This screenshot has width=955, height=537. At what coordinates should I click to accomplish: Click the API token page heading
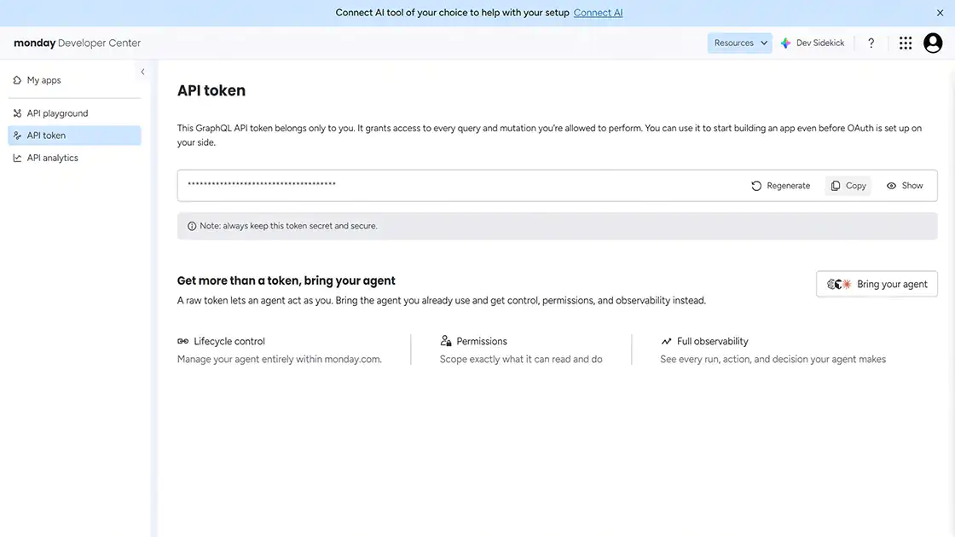click(211, 90)
